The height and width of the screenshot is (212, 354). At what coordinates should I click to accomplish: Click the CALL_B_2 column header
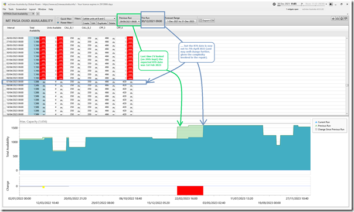point(86,28)
